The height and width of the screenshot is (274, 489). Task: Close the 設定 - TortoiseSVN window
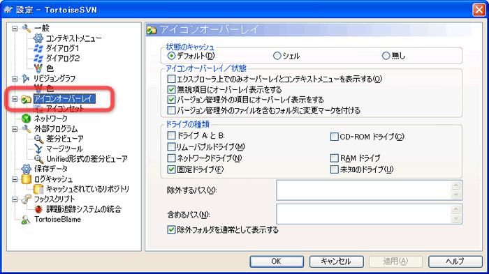pyautogui.click(x=479, y=10)
